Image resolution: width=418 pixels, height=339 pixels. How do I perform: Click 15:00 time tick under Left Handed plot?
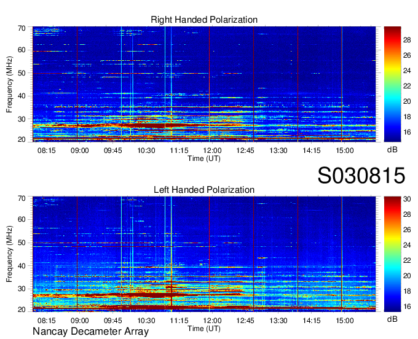pyautogui.click(x=345, y=321)
